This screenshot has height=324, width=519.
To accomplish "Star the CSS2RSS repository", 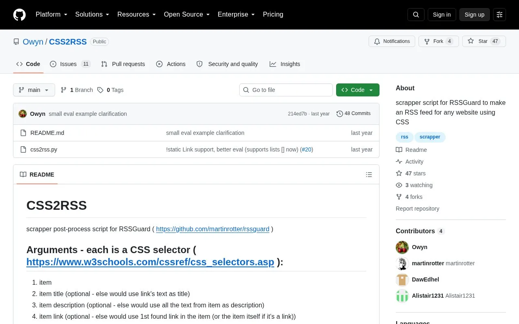I will (484, 41).
